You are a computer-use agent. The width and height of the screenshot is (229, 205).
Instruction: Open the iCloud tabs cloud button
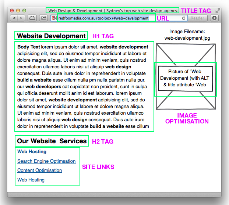(32, 18)
